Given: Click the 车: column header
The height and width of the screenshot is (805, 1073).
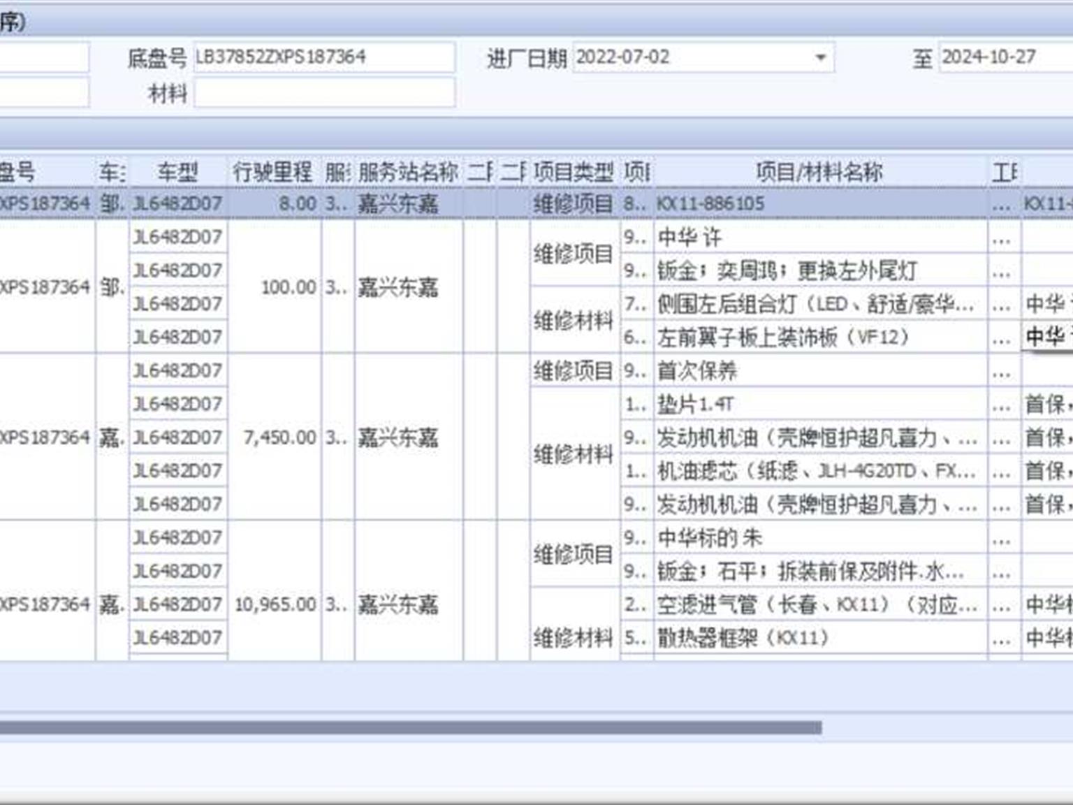Looking at the screenshot, I should click(x=112, y=171).
